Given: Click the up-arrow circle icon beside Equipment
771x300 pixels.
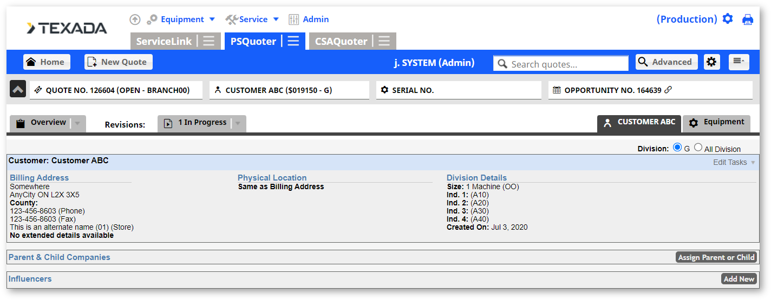Looking at the screenshot, I should click(135, 19).
